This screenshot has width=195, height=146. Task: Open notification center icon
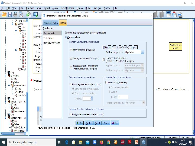(x=191, y=142)
